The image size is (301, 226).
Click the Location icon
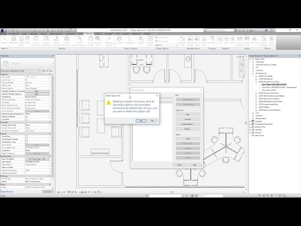click(119, 40)
